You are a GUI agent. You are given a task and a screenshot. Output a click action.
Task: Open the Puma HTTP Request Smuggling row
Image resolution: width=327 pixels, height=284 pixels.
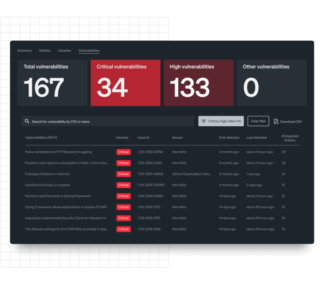(58, 152)
